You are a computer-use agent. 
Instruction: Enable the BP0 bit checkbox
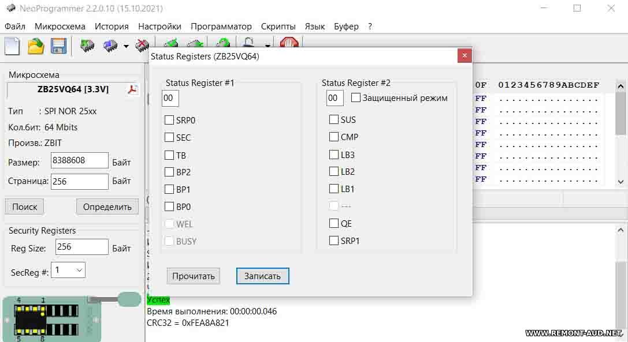coord(169,206)
